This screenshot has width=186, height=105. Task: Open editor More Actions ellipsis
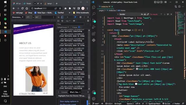click(x=183, y=6)
